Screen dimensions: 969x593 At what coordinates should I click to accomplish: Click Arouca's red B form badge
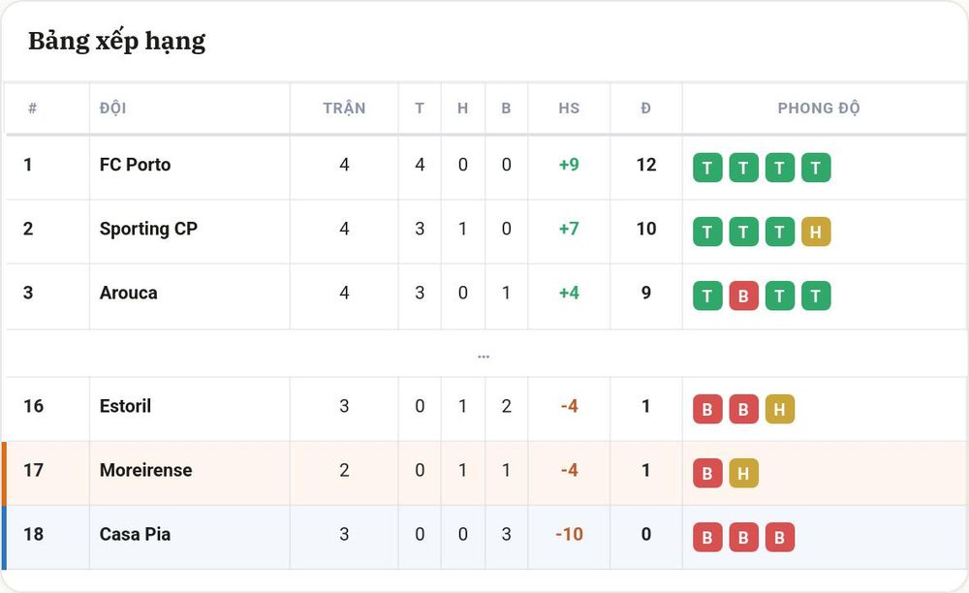[x=743, y=296]
